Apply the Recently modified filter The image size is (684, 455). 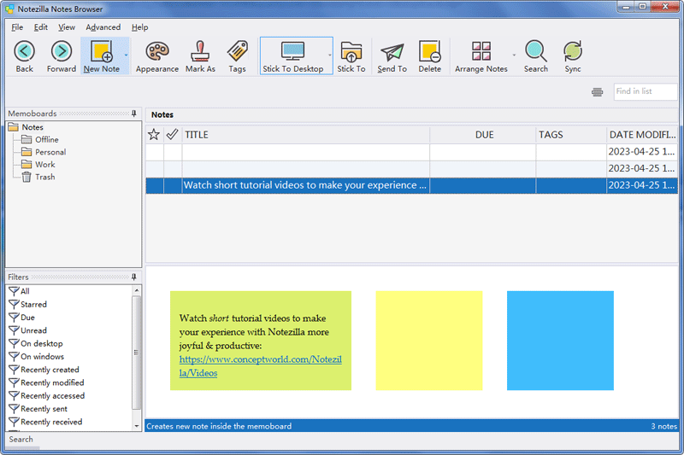[x=47, y=382]
